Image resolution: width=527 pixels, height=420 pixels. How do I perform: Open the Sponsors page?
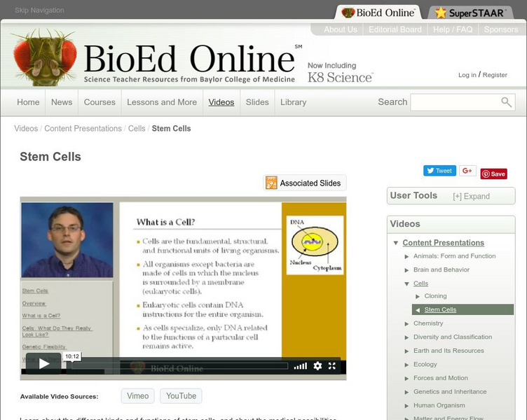click(x=501, y=29)
